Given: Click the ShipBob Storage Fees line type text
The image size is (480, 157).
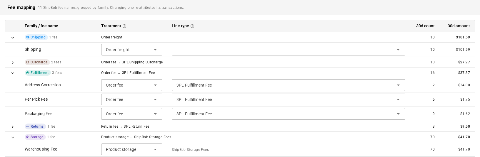Looking at the screenshot, I should click(190, 150).
